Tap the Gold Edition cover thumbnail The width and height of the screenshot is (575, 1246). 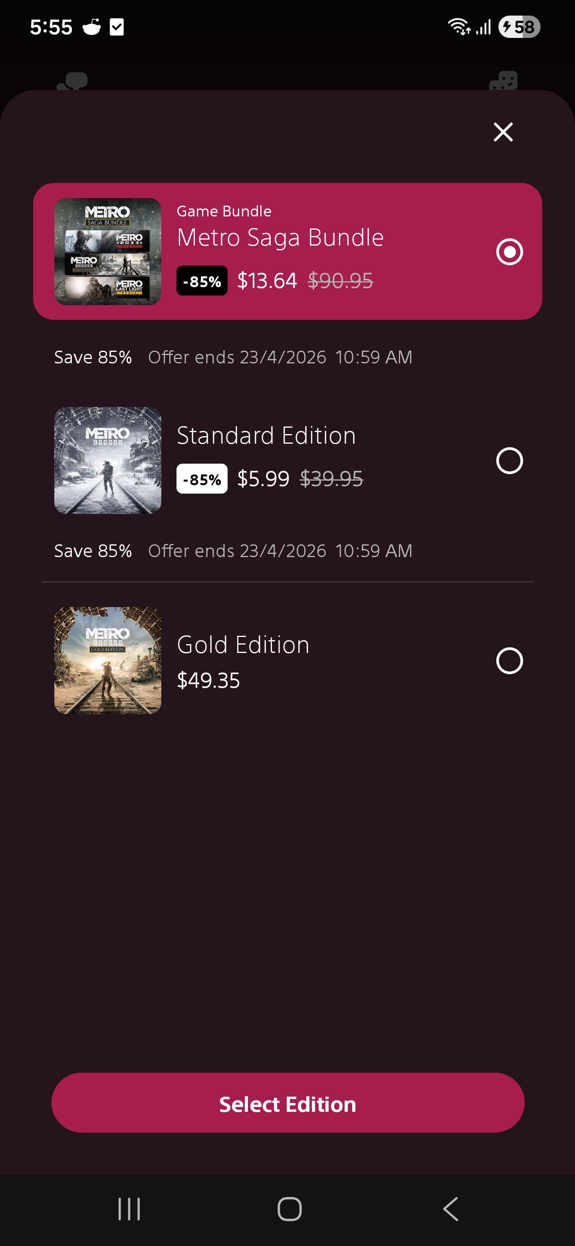[x=107, y=661]
